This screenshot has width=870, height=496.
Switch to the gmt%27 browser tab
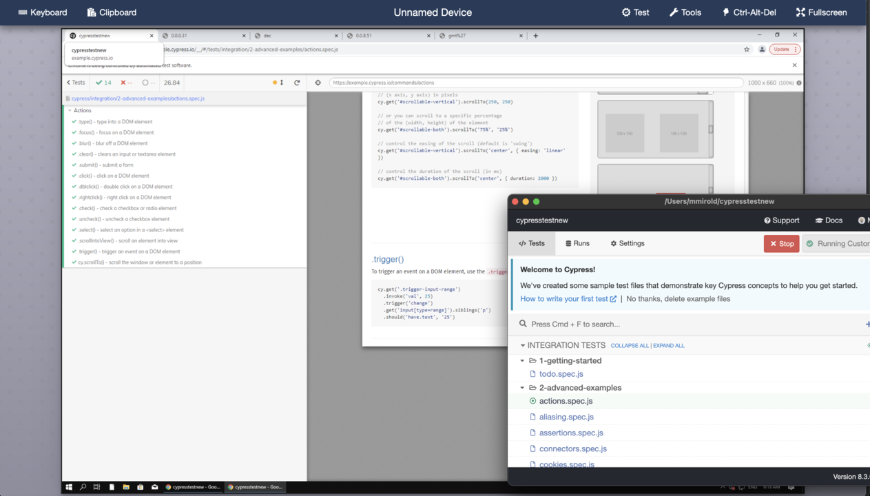[480, 35]
